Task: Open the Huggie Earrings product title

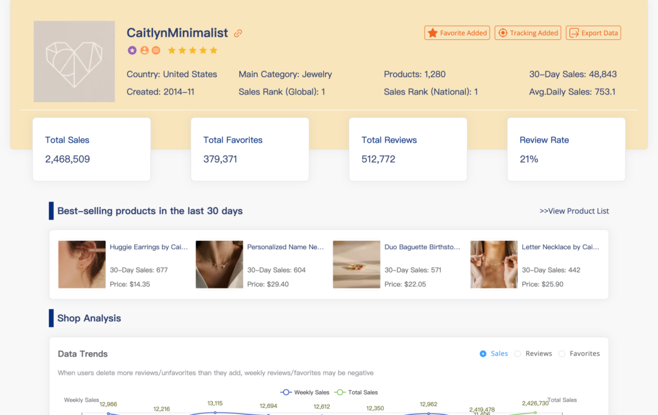Action: 148,247
